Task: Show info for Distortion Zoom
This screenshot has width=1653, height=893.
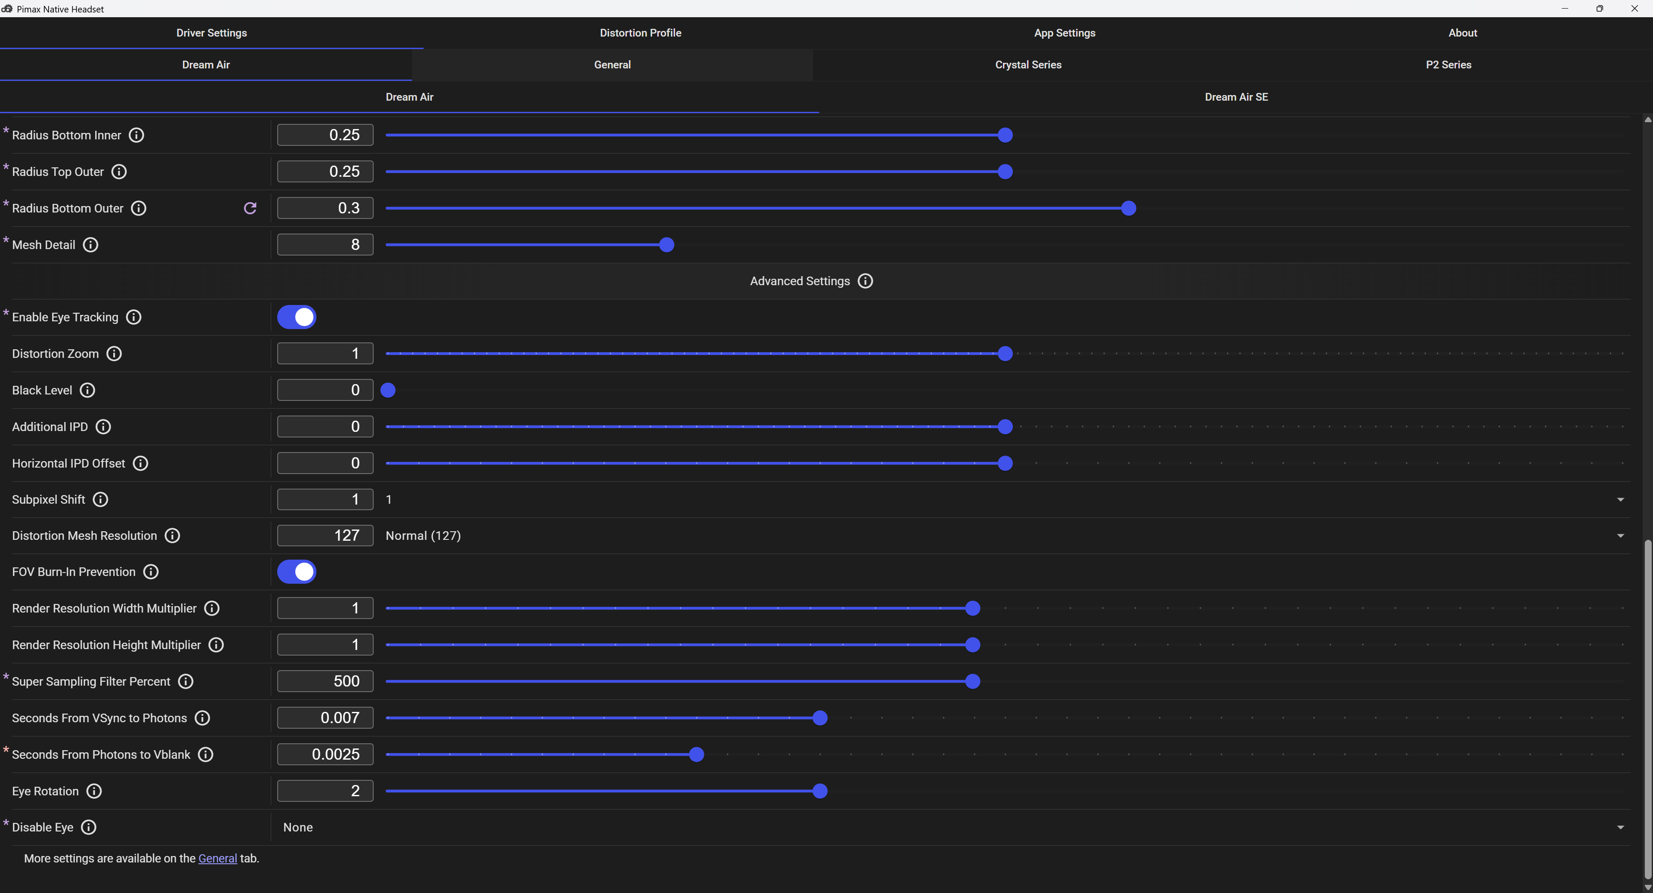Action: (114, 354)
